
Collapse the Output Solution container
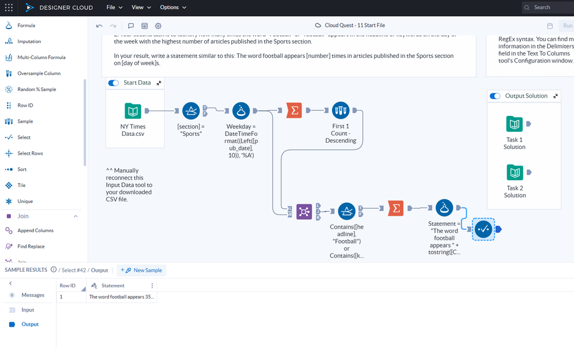(556, 96)
